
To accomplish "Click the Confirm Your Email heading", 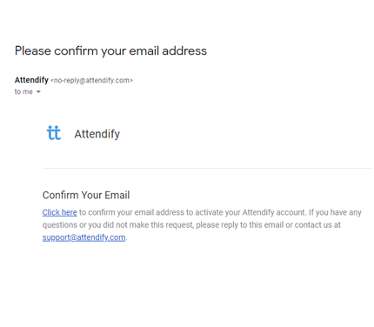I will (x=86, y=195).
